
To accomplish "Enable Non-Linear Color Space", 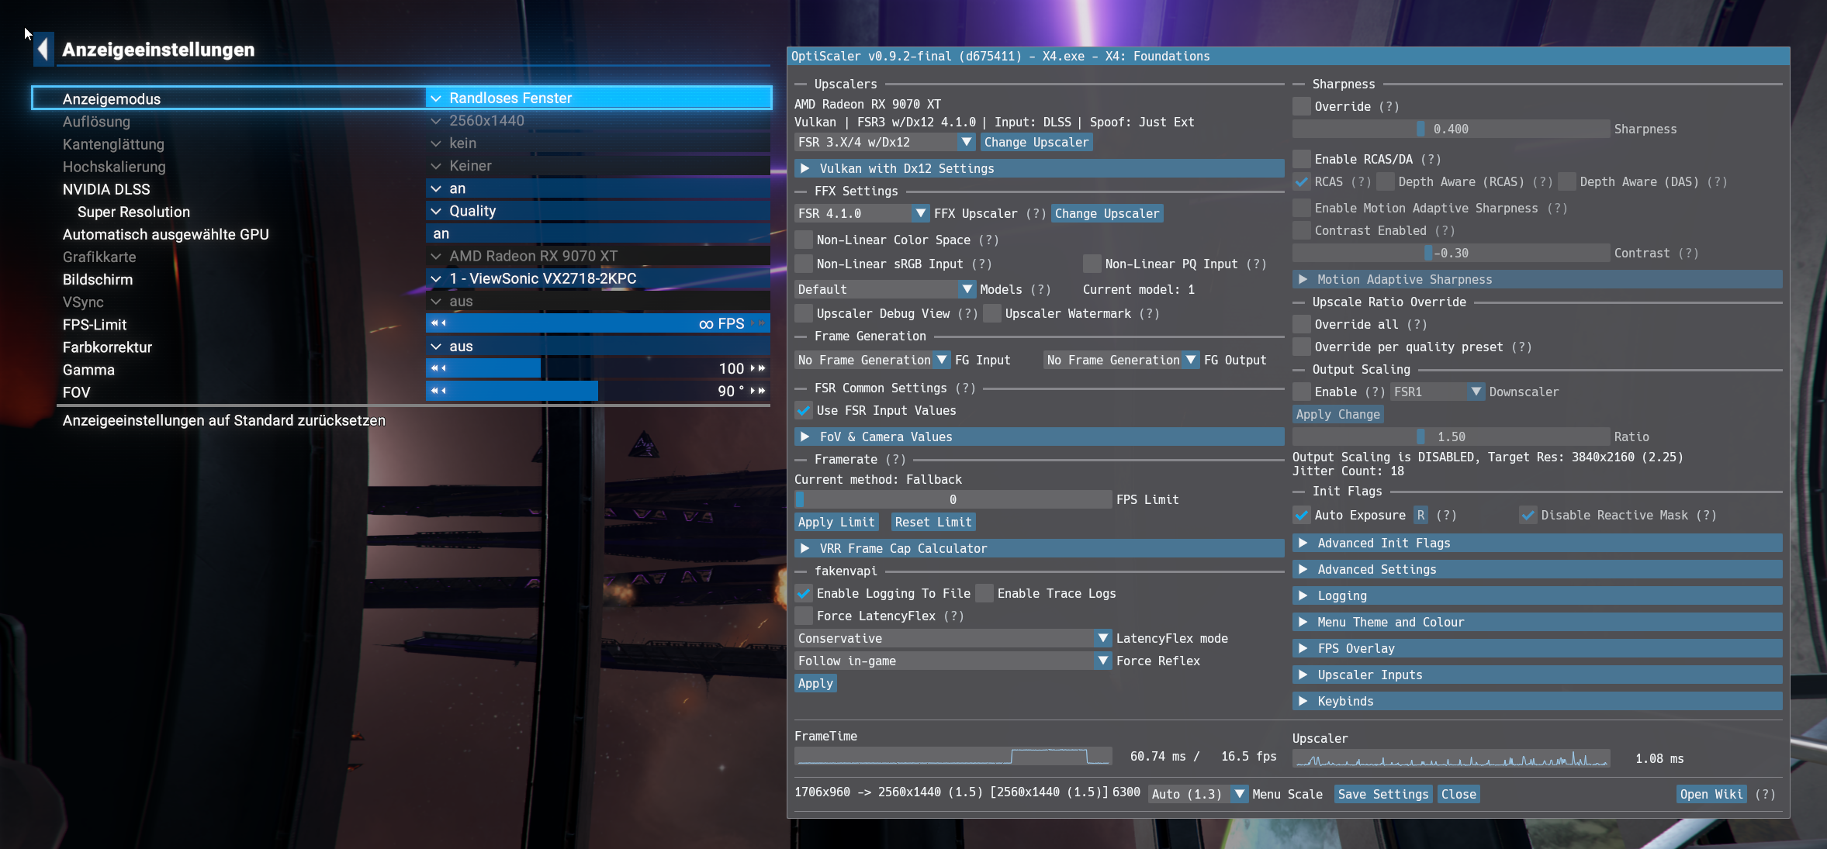I will pos(804,240).
